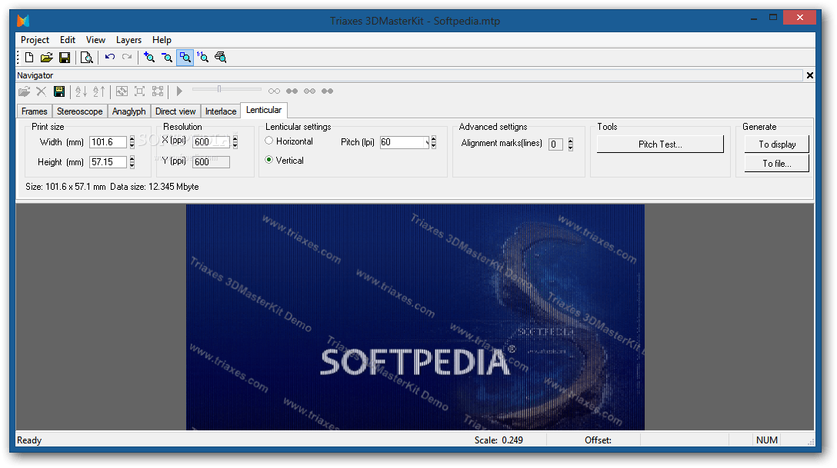Image resolution: width=837 pixels, height=468 pixels.
Task: Reset zoom to 1:1 scale
Action: point(202,57)
